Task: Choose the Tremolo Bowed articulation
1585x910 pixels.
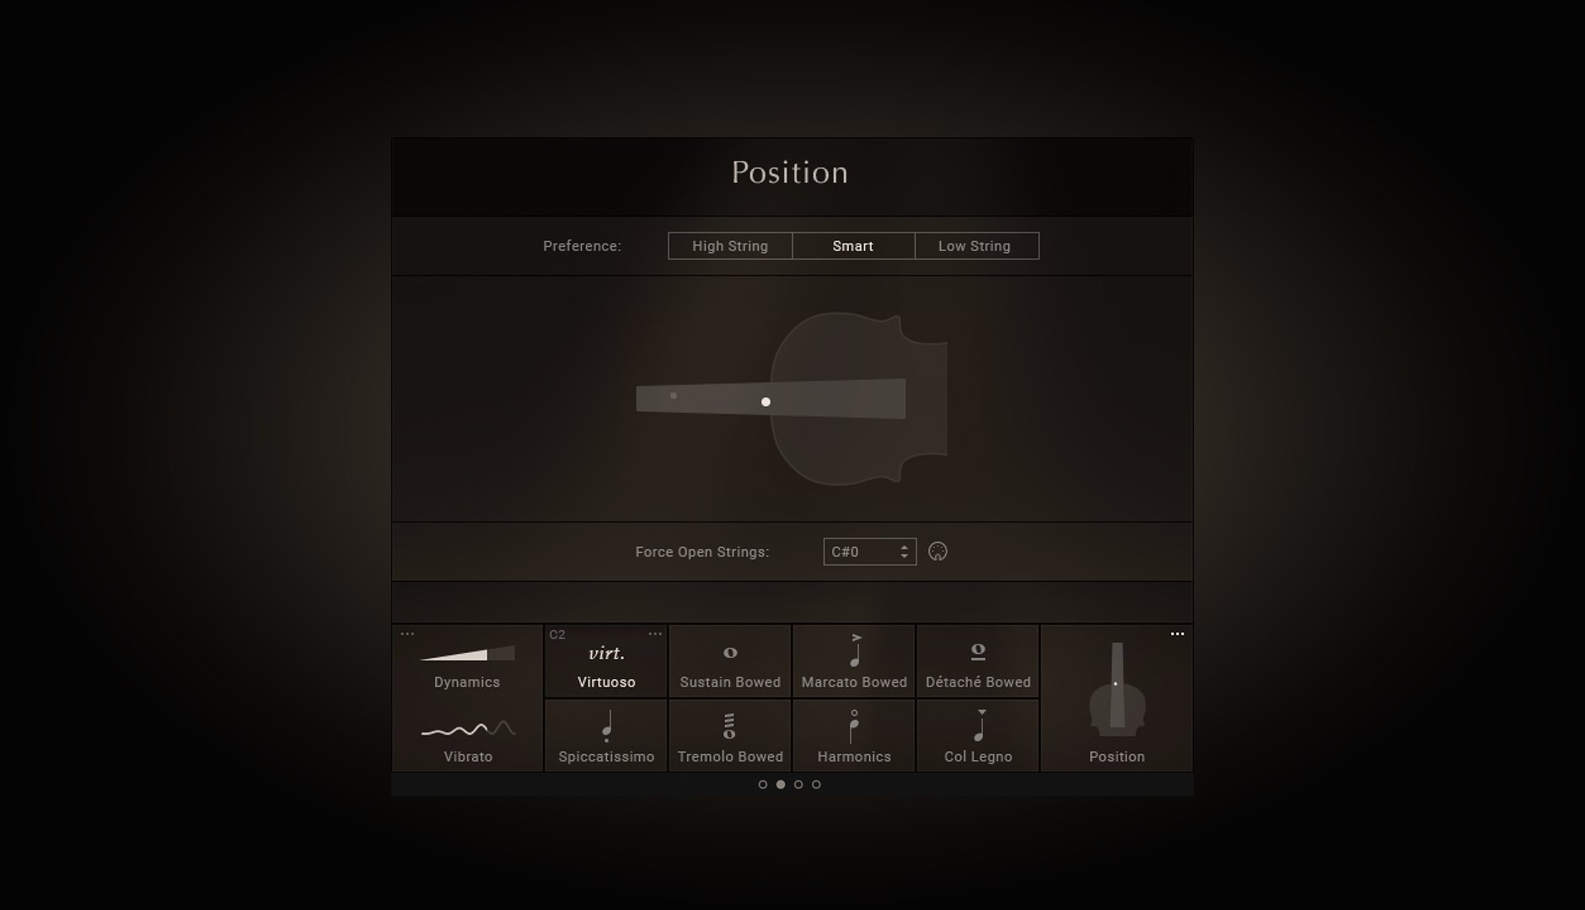Action: coord(730,736)
